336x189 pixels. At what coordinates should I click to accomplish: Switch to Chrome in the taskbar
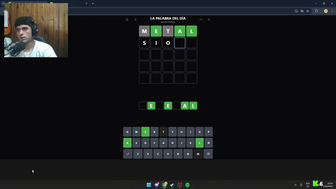164,185
